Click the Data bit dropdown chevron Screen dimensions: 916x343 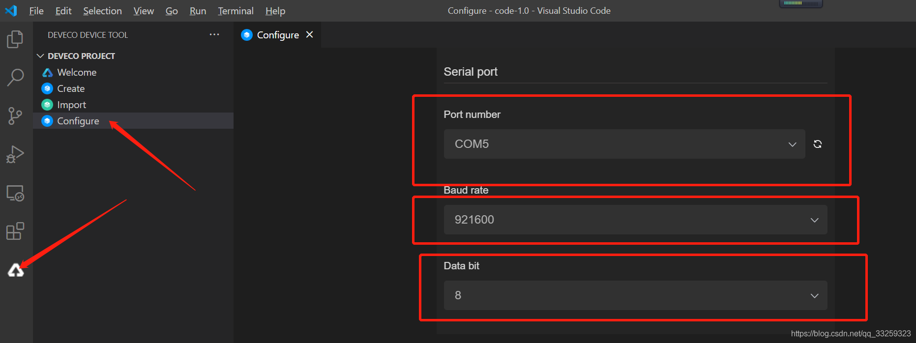coord(814,295)
